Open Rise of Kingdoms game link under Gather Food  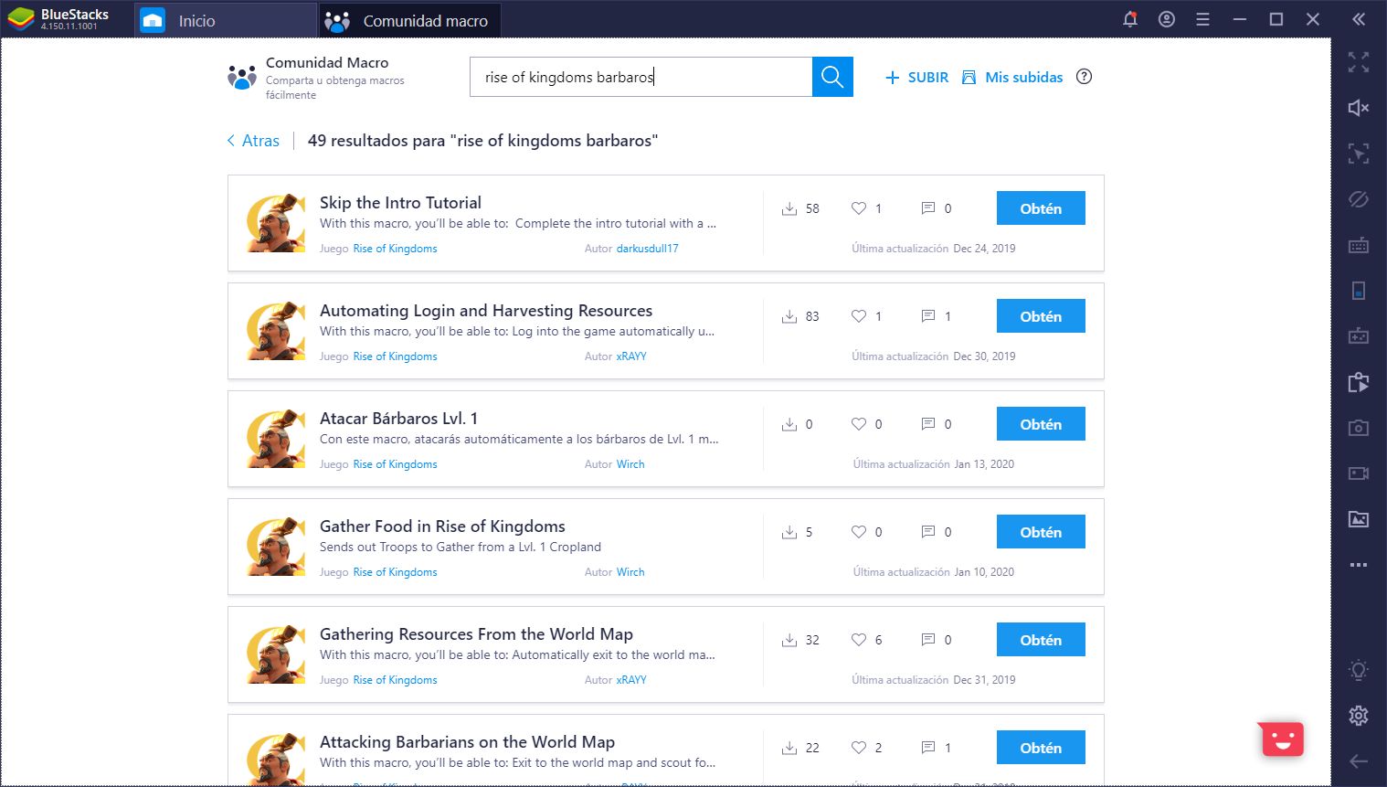[395, 572]
